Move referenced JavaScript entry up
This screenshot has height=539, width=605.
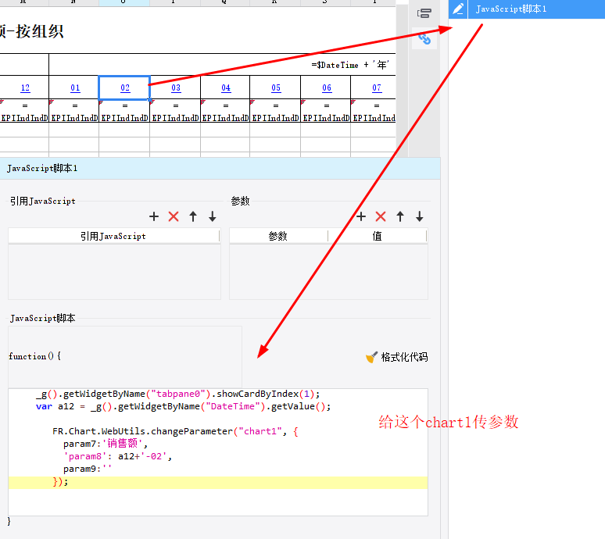[x=193, y=216]
